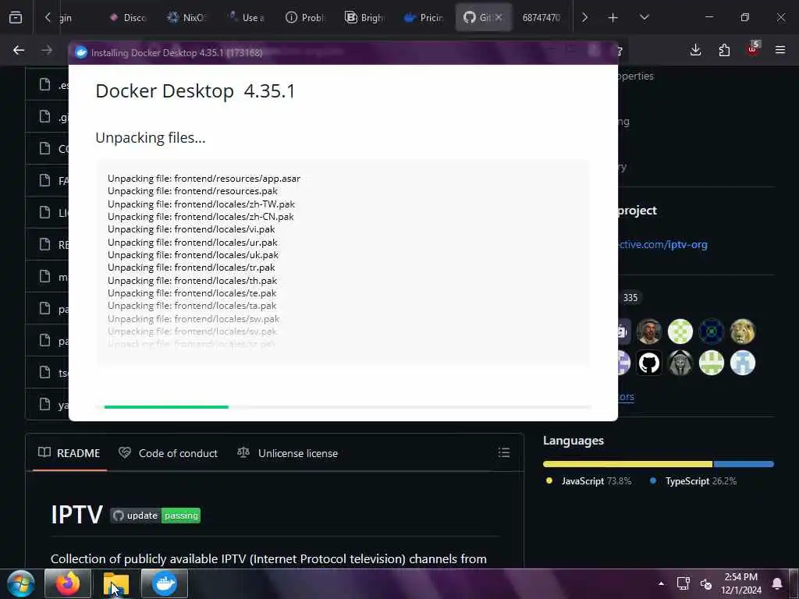Click the TypeScript 26.2% language entry
Image resolution: width=799 pixels, height=599 pixels.
(694, 480)
